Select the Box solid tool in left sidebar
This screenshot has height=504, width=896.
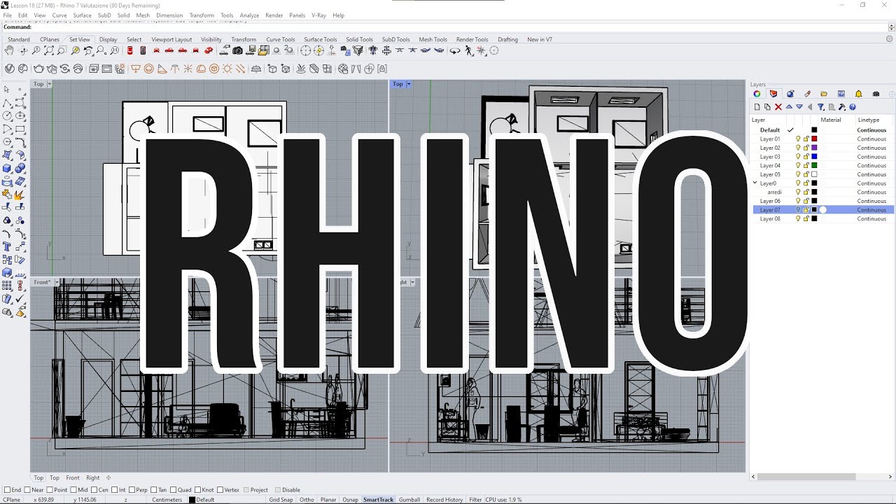(x=7, y=169)
